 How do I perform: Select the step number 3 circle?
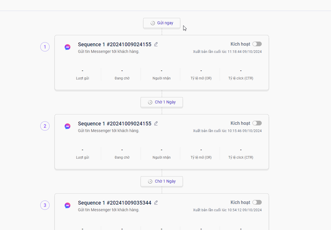[x=45, y=205]
